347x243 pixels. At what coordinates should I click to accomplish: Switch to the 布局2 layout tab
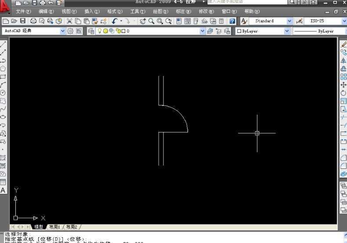click(72, 227)
